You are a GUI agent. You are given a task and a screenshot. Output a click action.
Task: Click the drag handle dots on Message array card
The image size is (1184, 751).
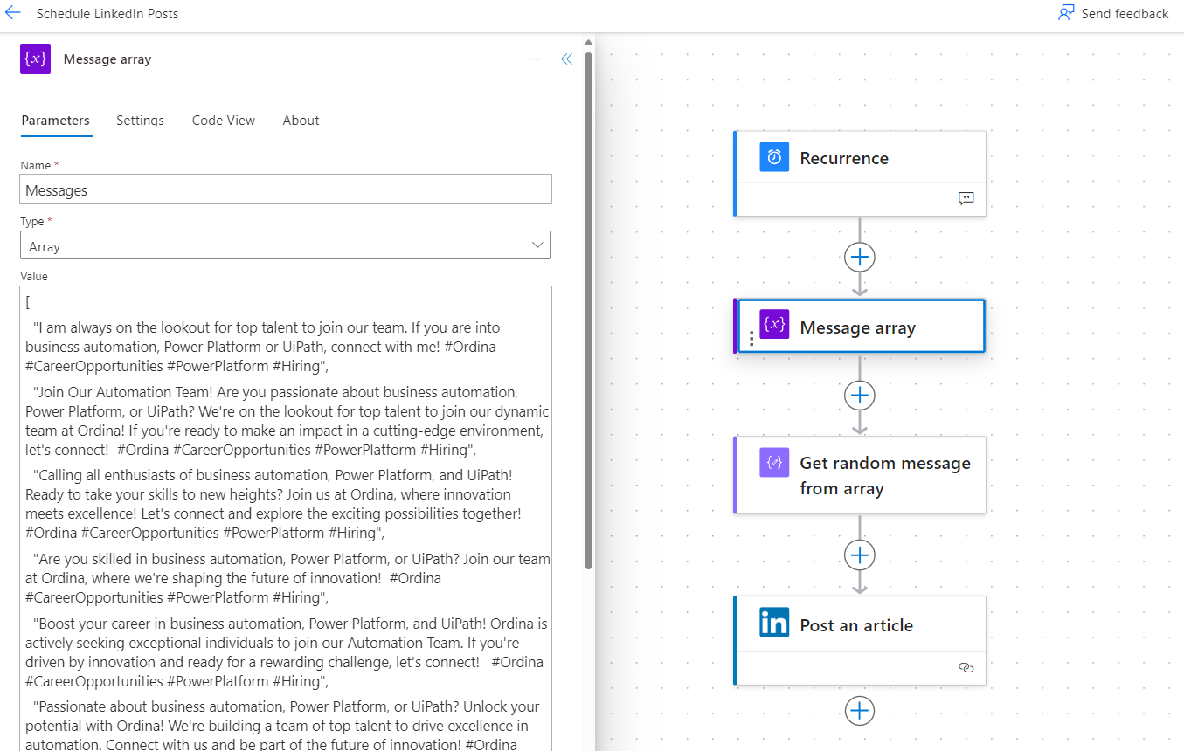click(x=751, y=339)
